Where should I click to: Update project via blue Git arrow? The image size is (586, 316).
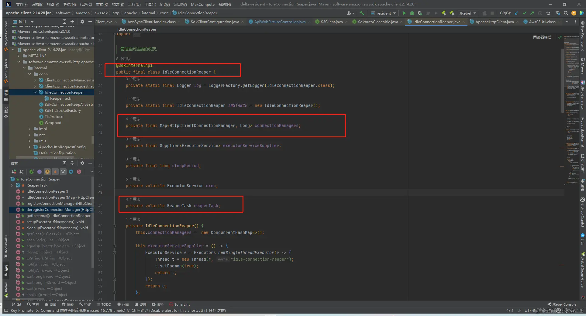point(516,13)
